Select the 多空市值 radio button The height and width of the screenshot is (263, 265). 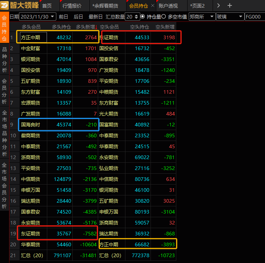164,17
